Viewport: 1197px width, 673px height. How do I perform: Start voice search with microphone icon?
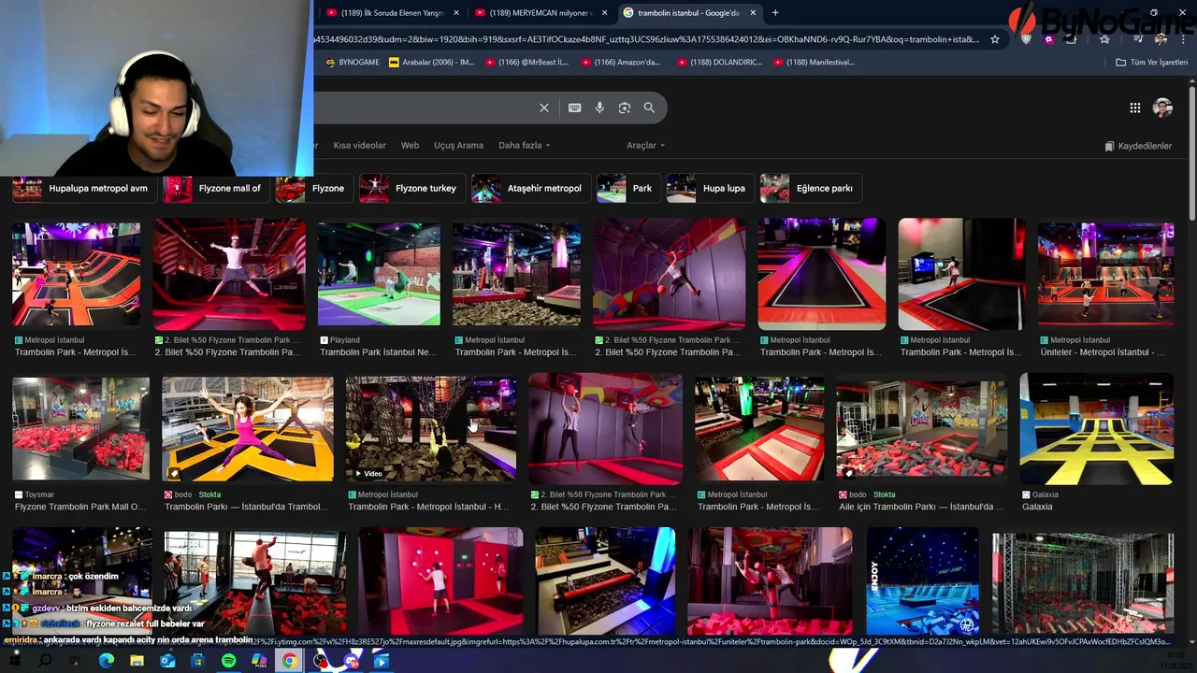pos(599,107)
